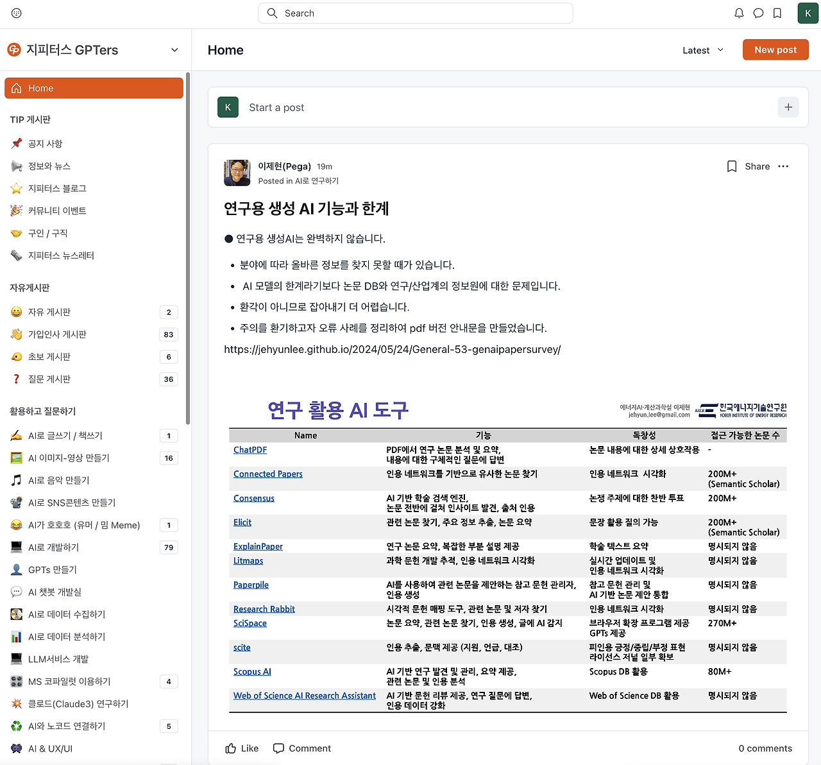Click the sidebar vertical scrollbar

[188, 248]
